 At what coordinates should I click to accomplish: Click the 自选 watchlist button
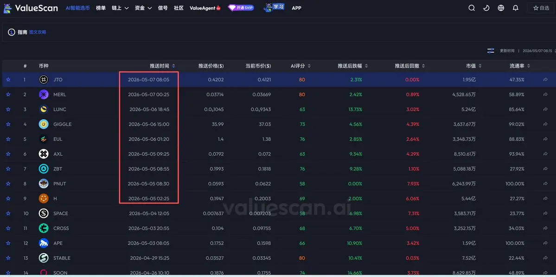tap(541, 8)
